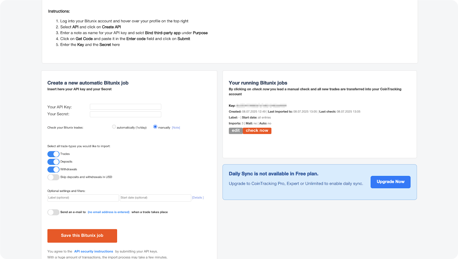The width and height of the screenshot is (458, 259).
Task: Enable skipping deposits and withdrawals in USD
Action: (53, 177)
